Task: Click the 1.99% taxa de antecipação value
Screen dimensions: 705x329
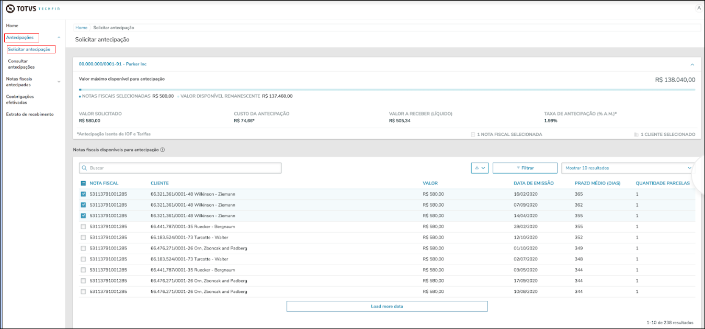Action: 551,121
